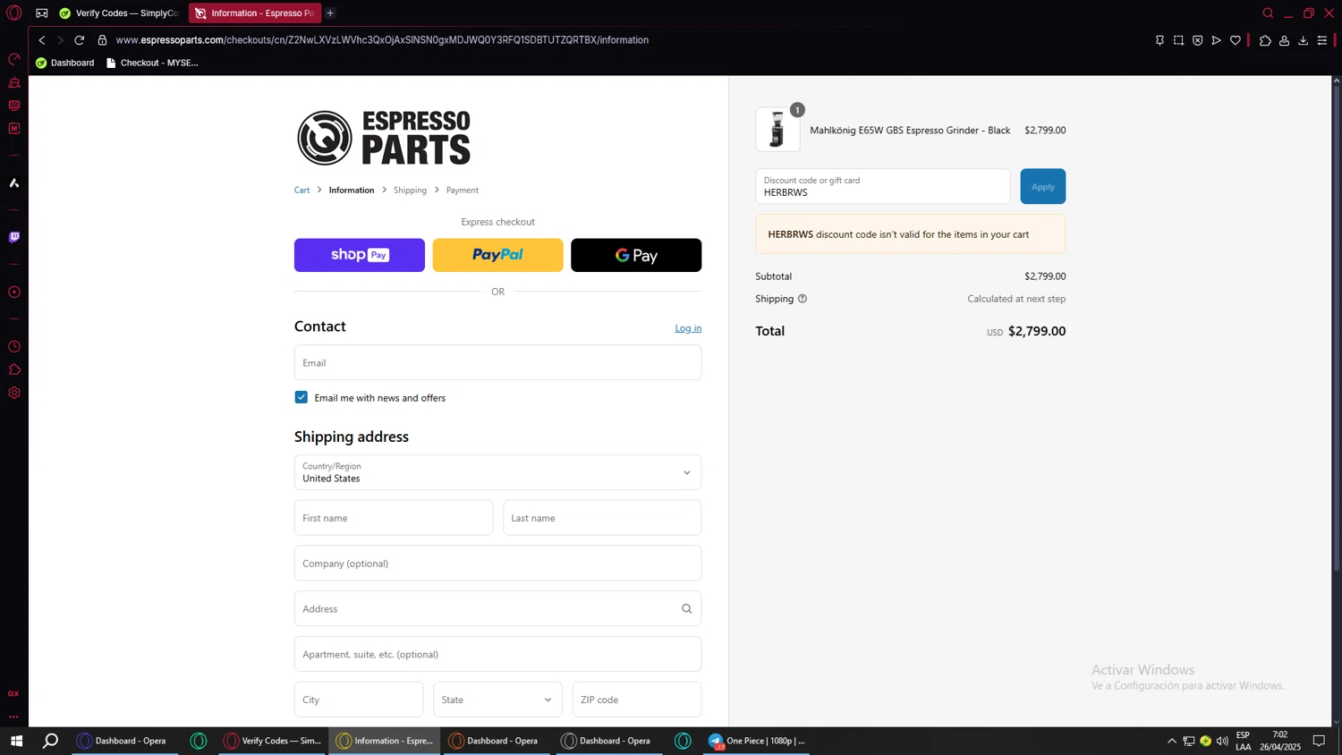Open Windows taskbar search

51,741
